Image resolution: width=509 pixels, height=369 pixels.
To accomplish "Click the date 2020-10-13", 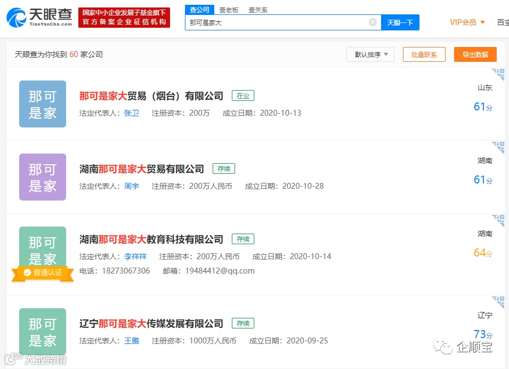I will point(281,113).
